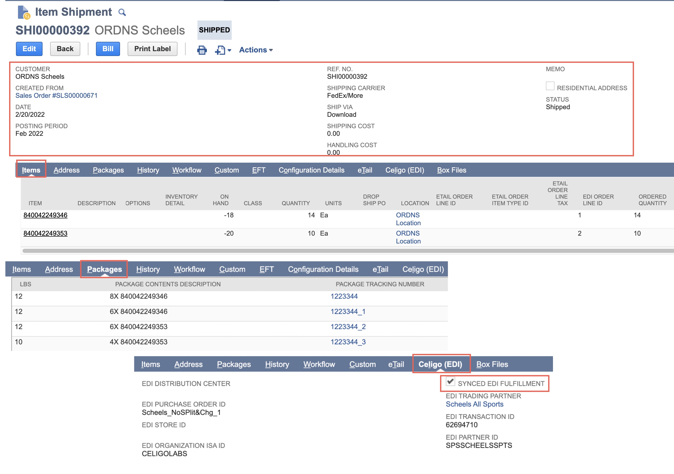Screen dimensions: 674x474
Task: Open Configuration Details tab in first tab bar
Action: (x=311, y=170)
